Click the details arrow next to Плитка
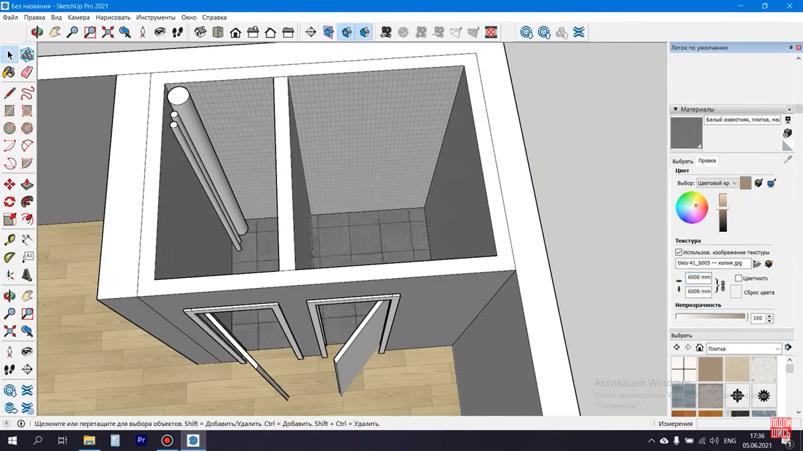Image resolution: width=803 pixels, height=451 pixels. point(789,348)
